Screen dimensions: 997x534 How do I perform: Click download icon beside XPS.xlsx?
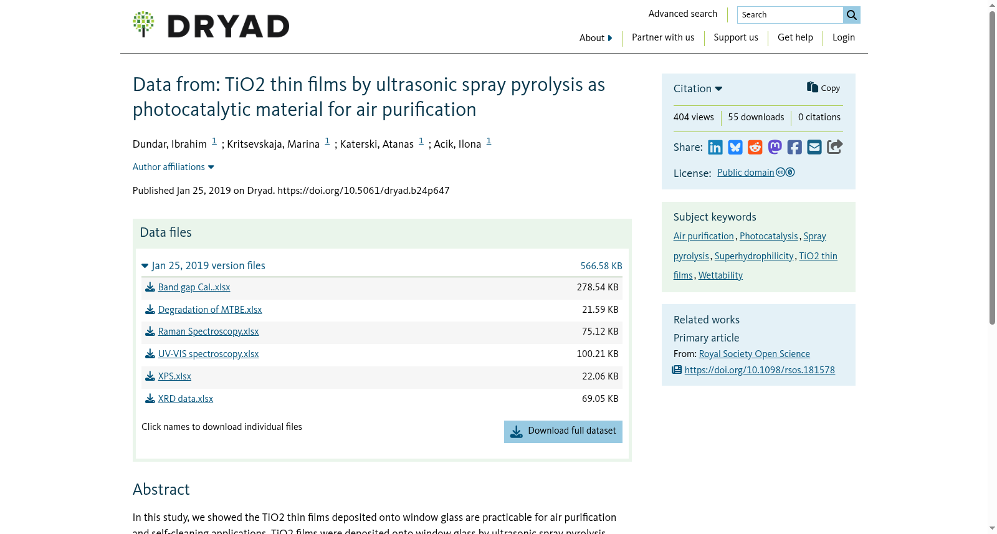[x=150, y=376]
